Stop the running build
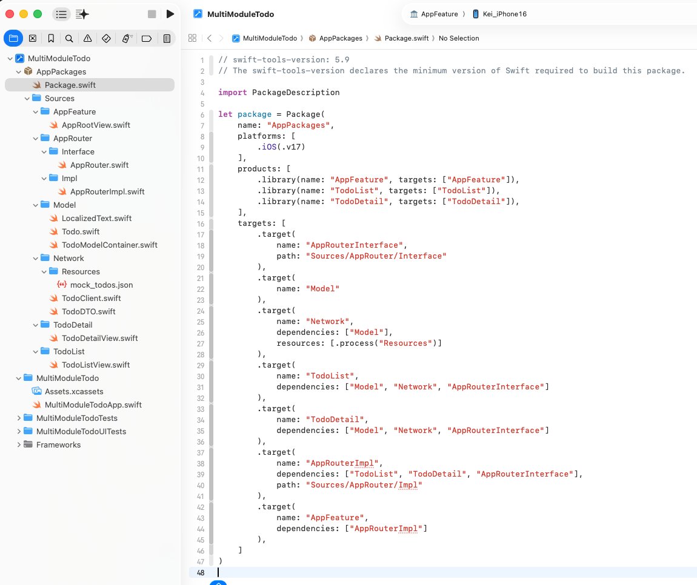Image resolution: width=697 pixels, height=585 pixels. [152, 14]
